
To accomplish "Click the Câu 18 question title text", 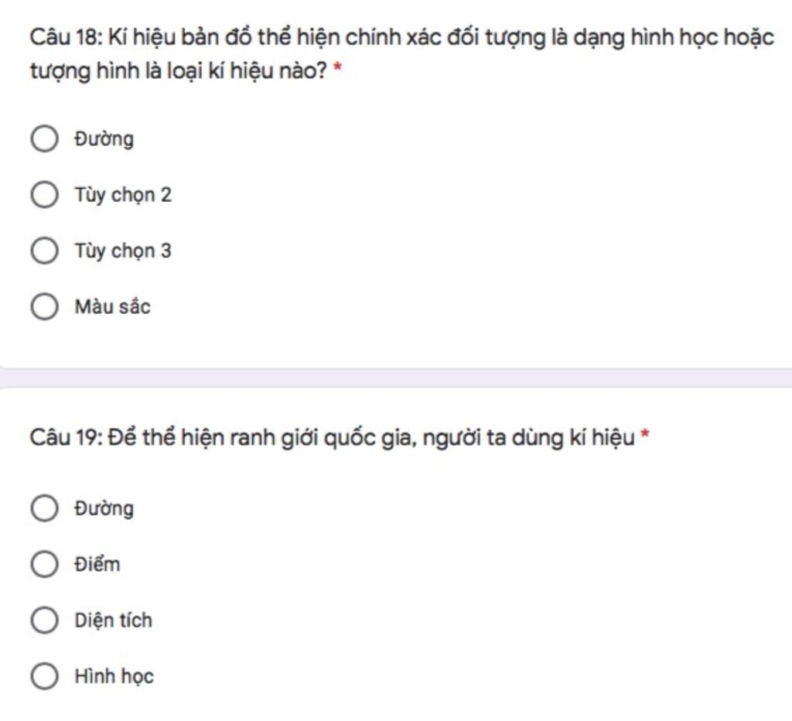I will pyautogui.click(x=401, y=53).
